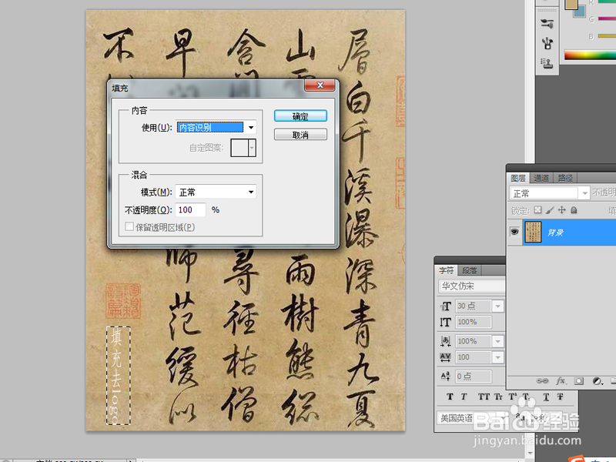Click the 取消 button in Fill dialog
This screenshot has height=462, width=616.
pos(300,135)
